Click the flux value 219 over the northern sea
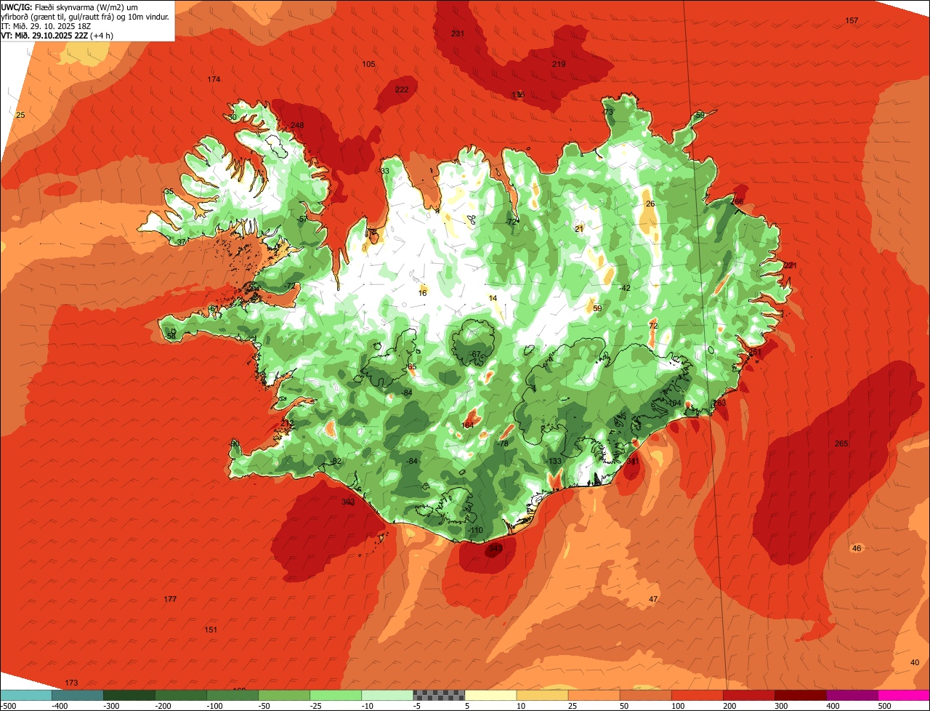The height and width of the screenshot is (711, 930). [x=559, y=64]
